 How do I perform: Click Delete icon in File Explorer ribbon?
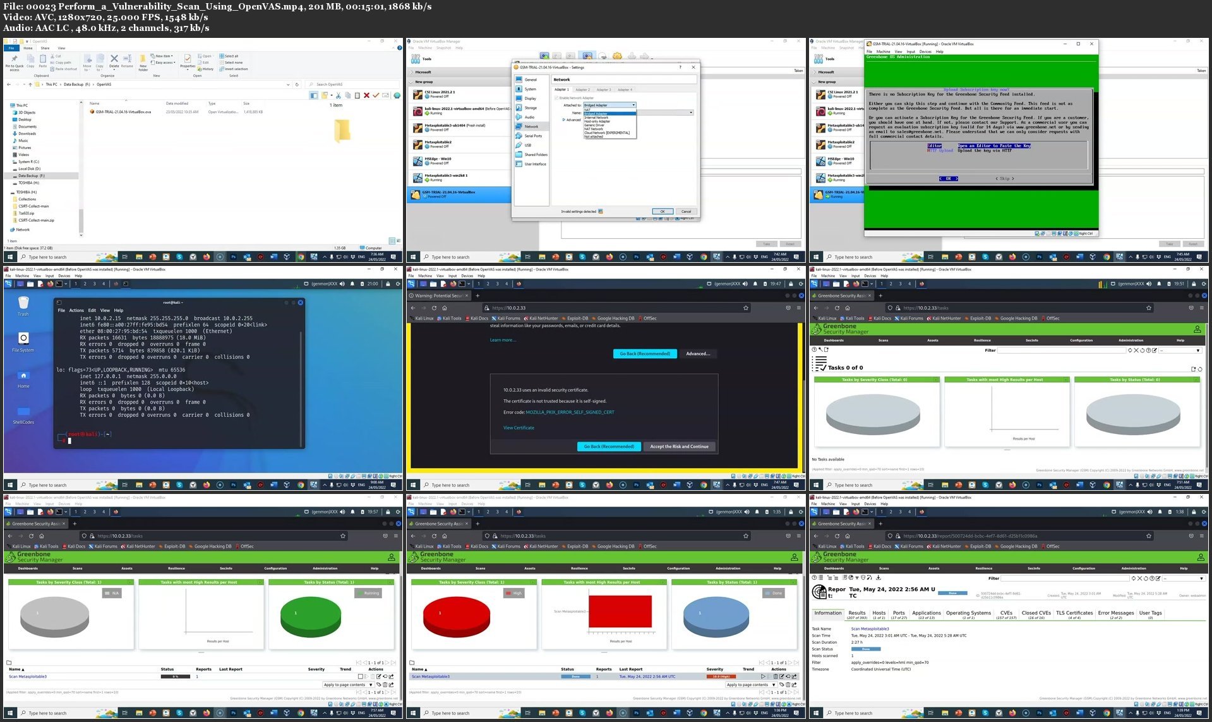click(114, 59)
